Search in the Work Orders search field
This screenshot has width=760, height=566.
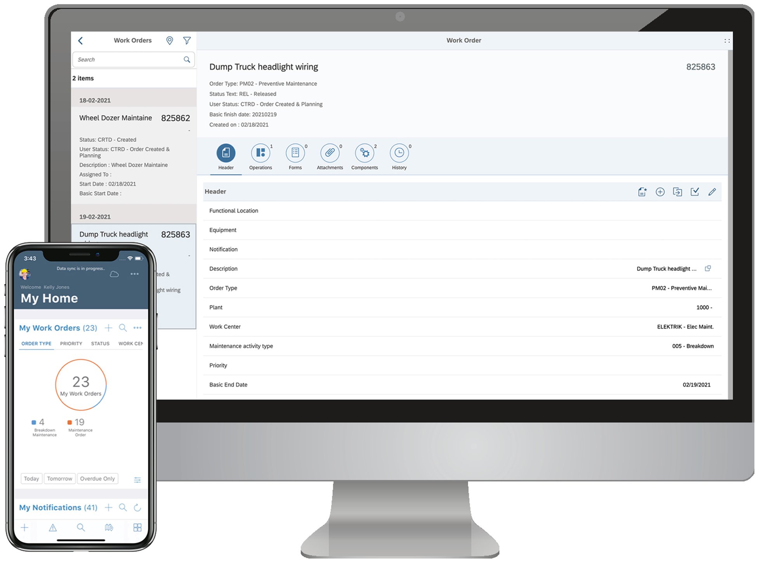pos(130,59)
